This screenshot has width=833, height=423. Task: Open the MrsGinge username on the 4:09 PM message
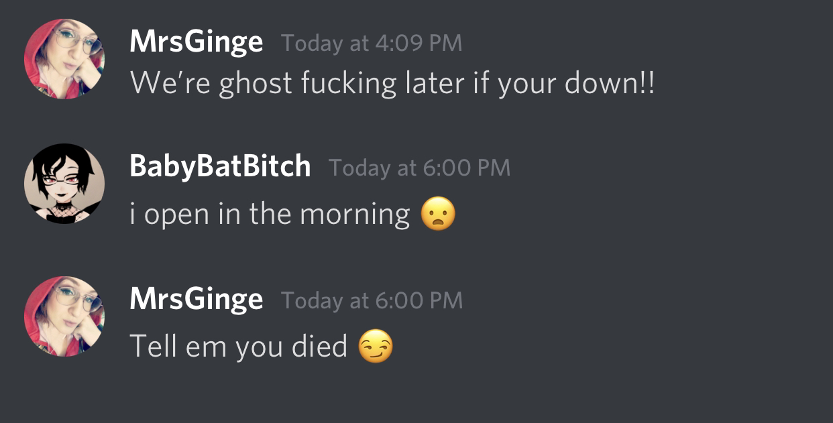[x=196, y=43]
